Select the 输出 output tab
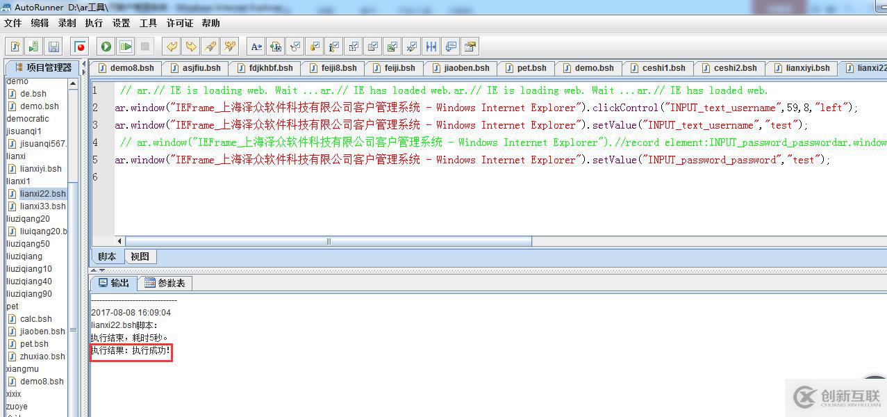 click(114, 283)
